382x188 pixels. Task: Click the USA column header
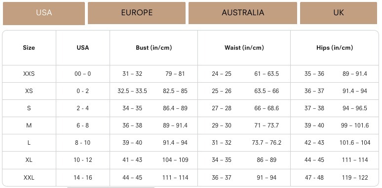point(83,48)
